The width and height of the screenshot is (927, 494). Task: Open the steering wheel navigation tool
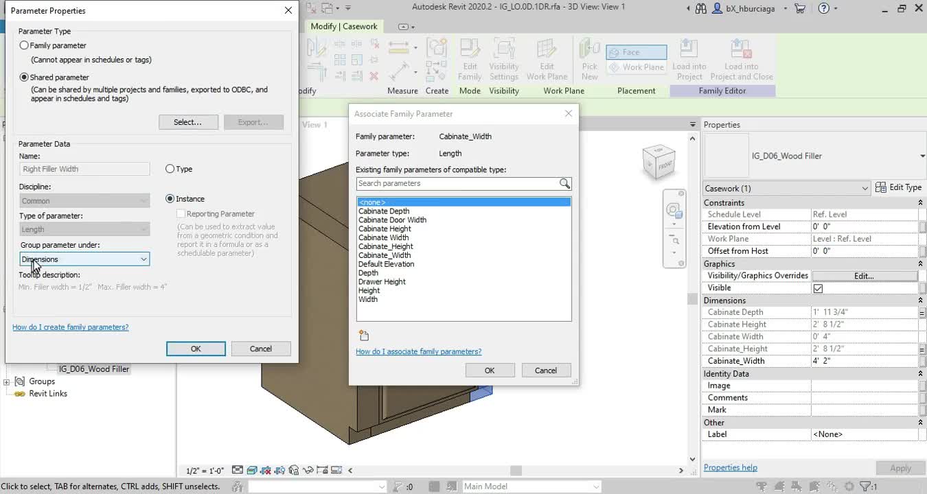[x=674, y=211]
